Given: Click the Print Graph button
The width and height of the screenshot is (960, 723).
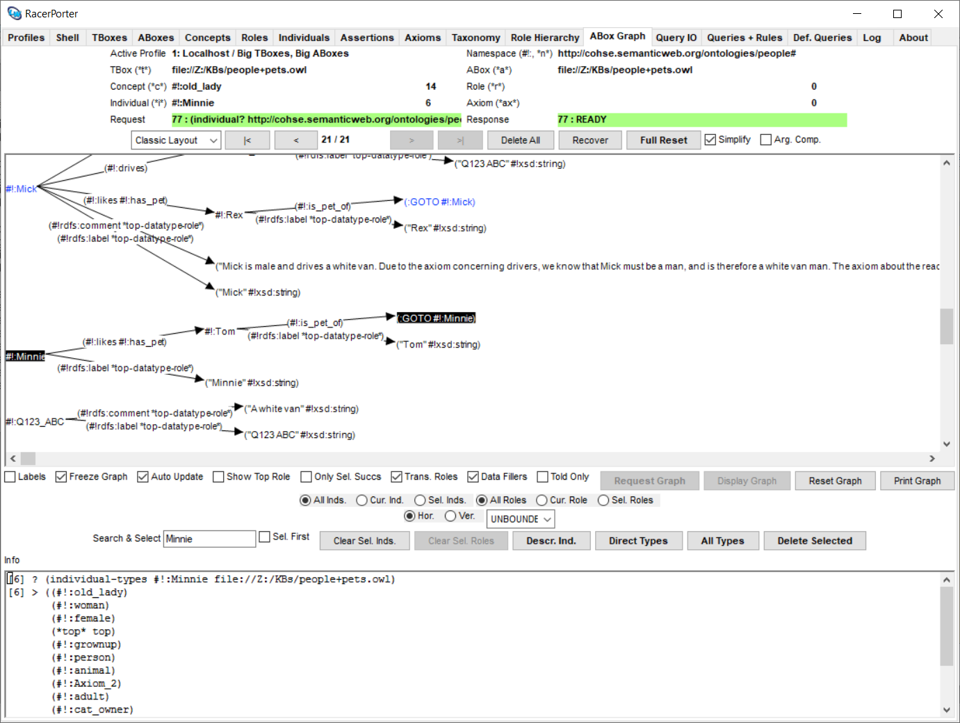Looking at the screenshot, I should coord(917,481).
